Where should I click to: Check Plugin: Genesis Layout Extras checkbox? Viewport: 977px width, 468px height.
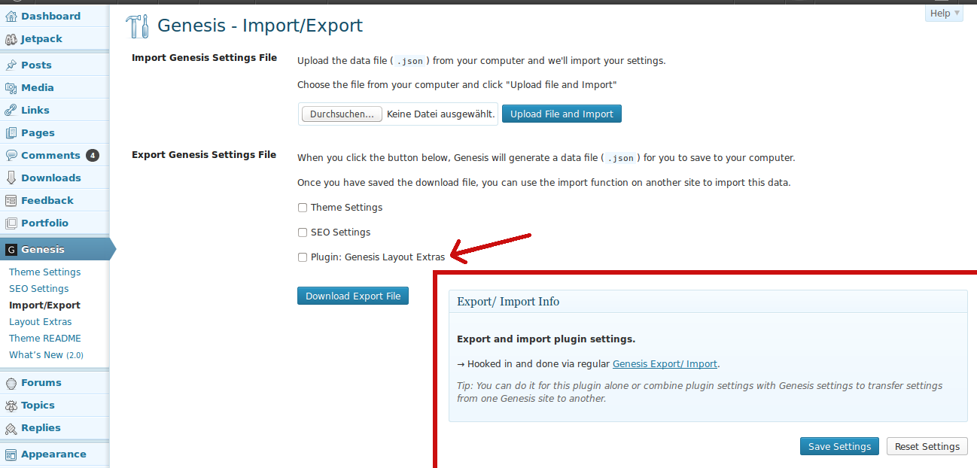pyautogui.click(x=303, y=257)
